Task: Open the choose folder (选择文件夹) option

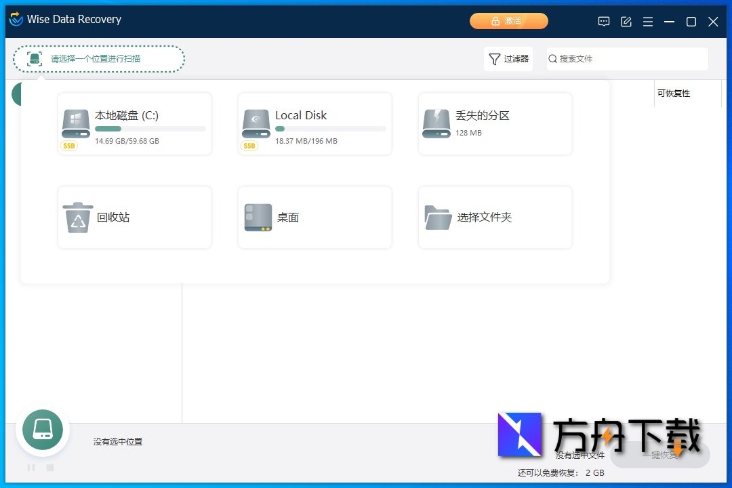Action: (495, 217)
